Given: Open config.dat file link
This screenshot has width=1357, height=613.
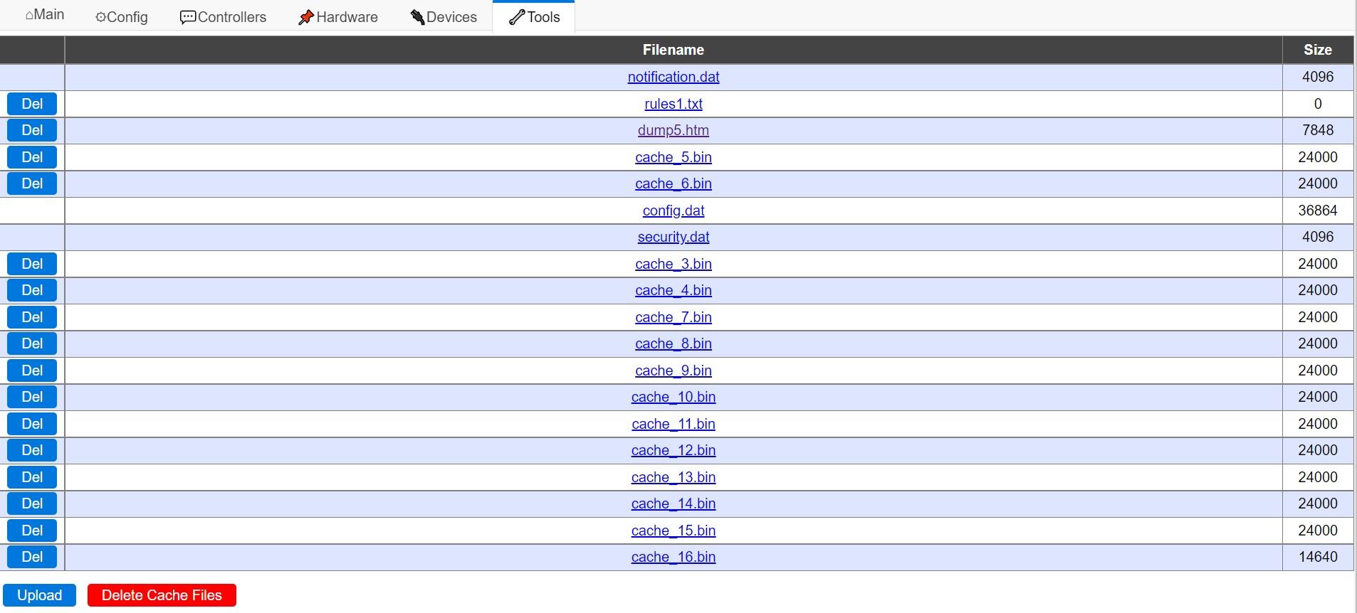Looking at the screenshot, I should pyautogui.click(x=674, y=210).
